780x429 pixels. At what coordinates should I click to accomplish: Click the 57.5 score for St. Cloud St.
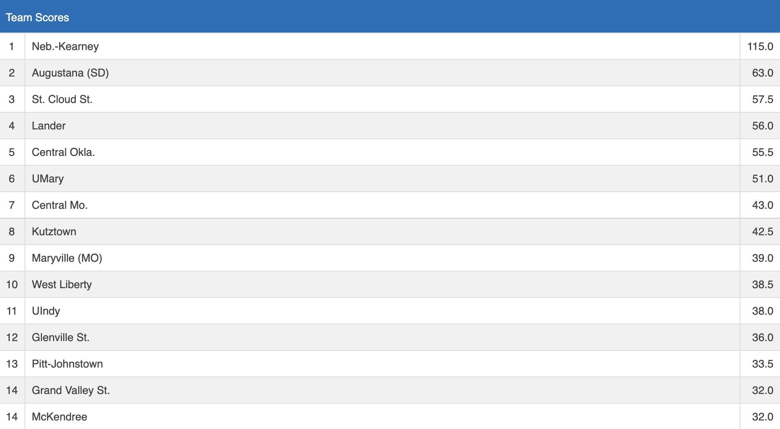[762, 99]
